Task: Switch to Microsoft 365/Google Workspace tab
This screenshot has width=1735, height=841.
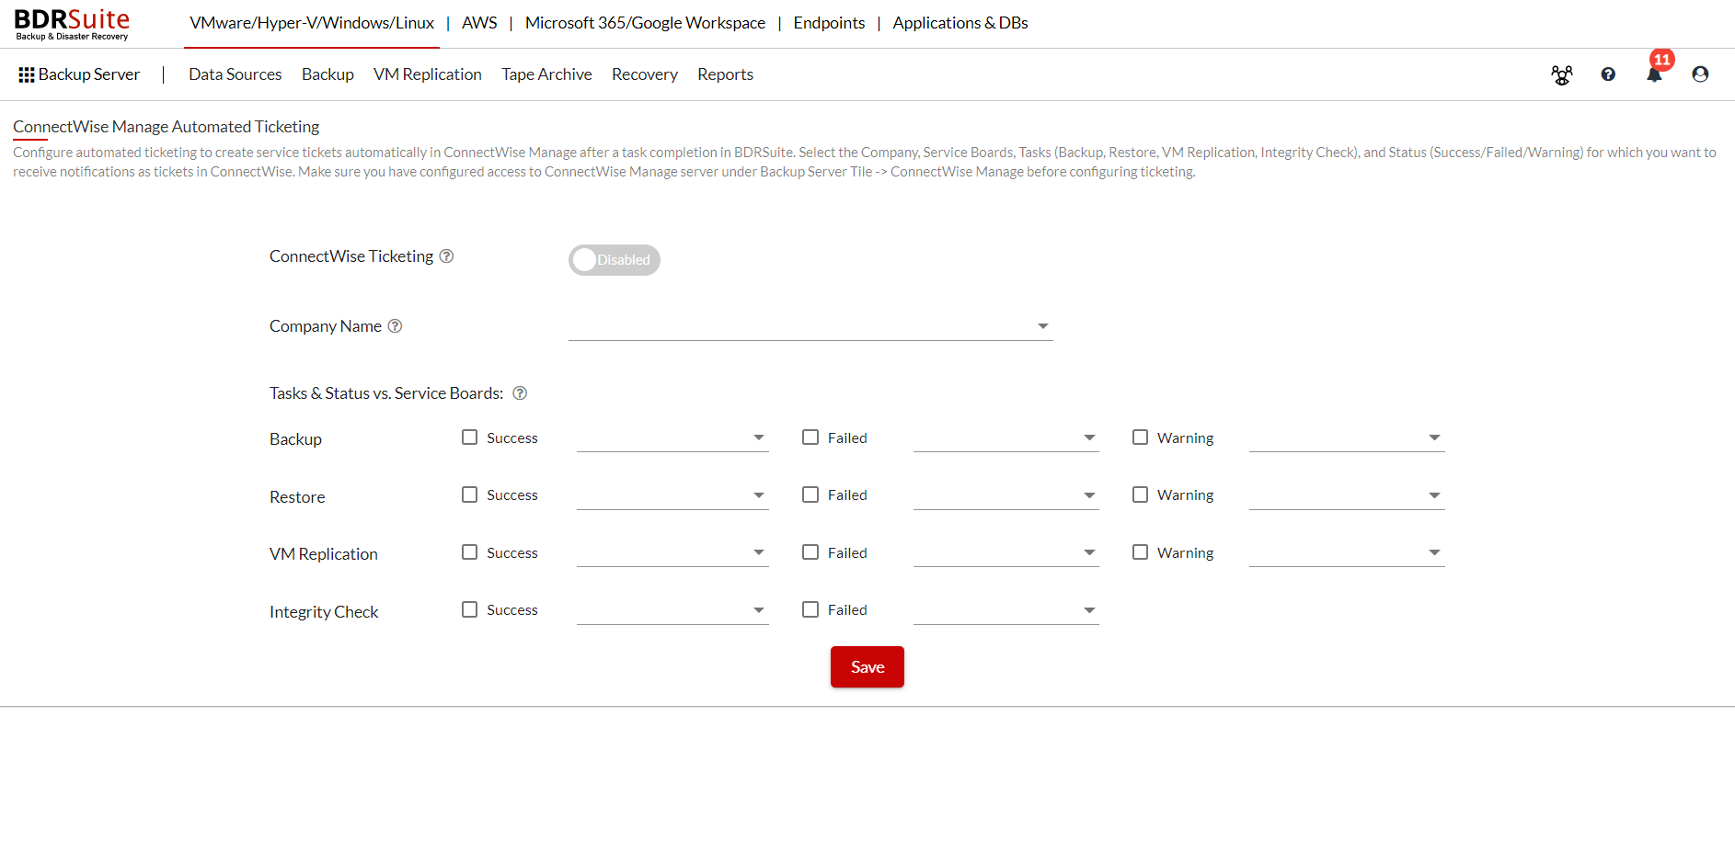Action: click(x=645, y=23)
